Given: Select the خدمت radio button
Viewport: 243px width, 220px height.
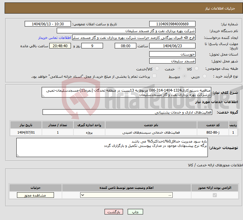Looking at the screenshot, I should pos(179,68).
